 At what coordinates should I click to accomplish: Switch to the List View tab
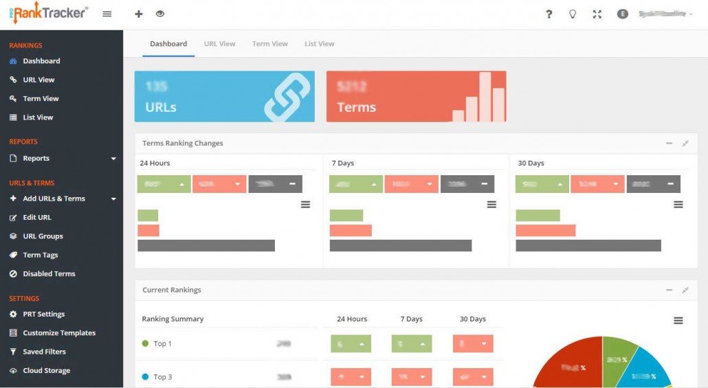(x=319, y=44)
